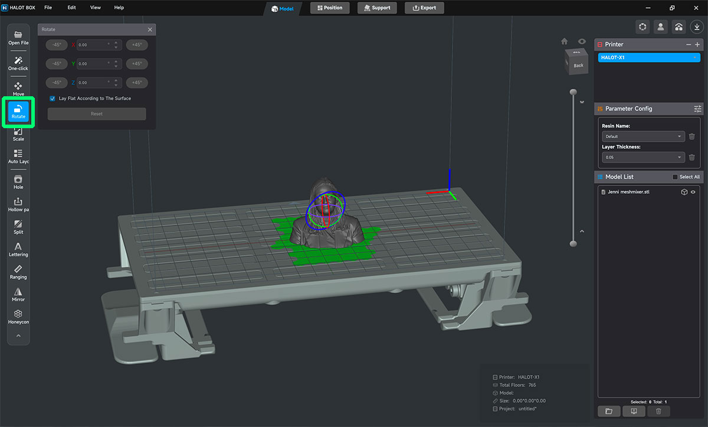Open the View menu
This screenshot has height=427, width=708.
95,8
